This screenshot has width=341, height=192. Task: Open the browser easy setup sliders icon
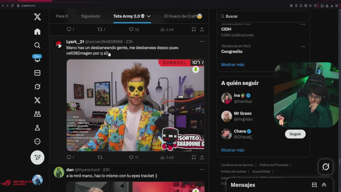point(336,6)
